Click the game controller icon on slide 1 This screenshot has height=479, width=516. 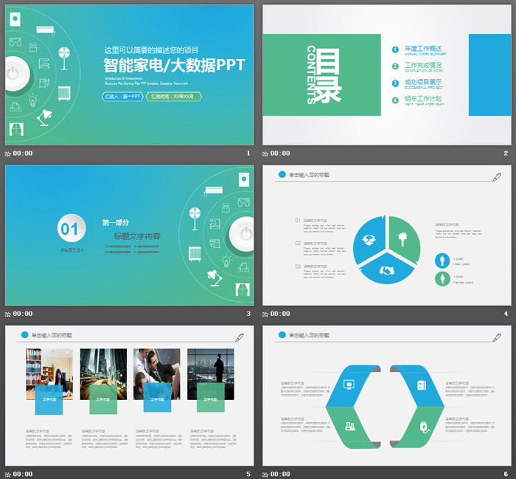click(x=15, y=41)
